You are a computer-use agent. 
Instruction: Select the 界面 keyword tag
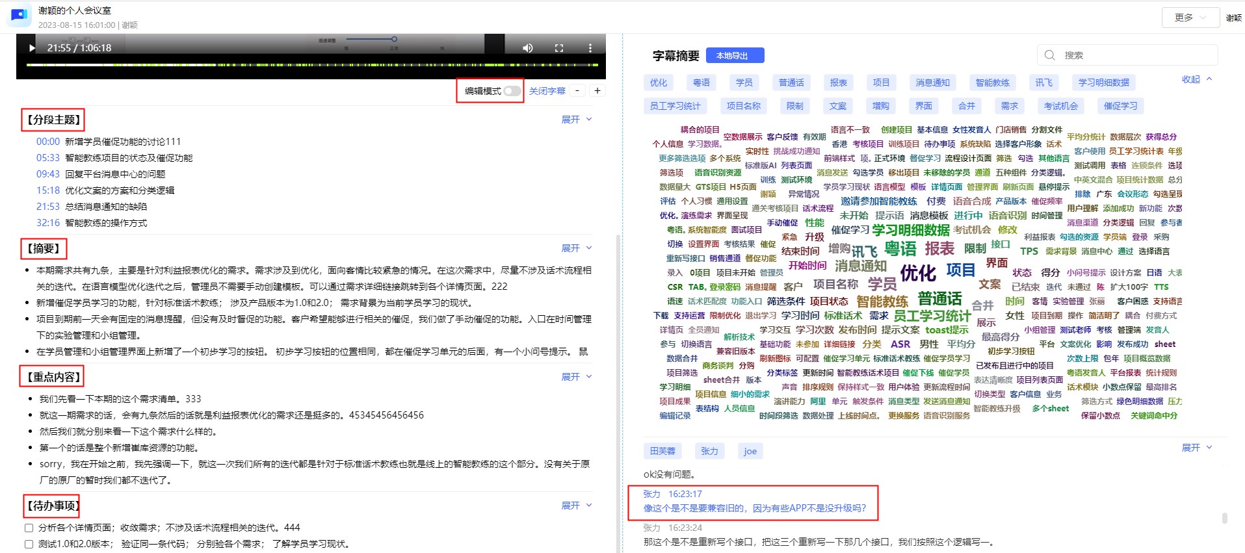tap(924, 106)
